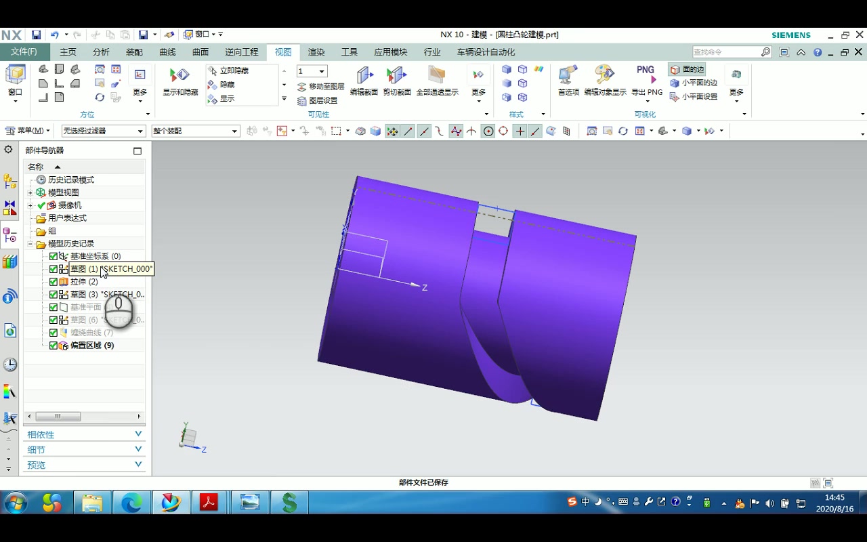The height and width of the screenshot is (542, 867).
Task: Open Adobe Acrobat from the taskbar
Action: click(209, 503)
